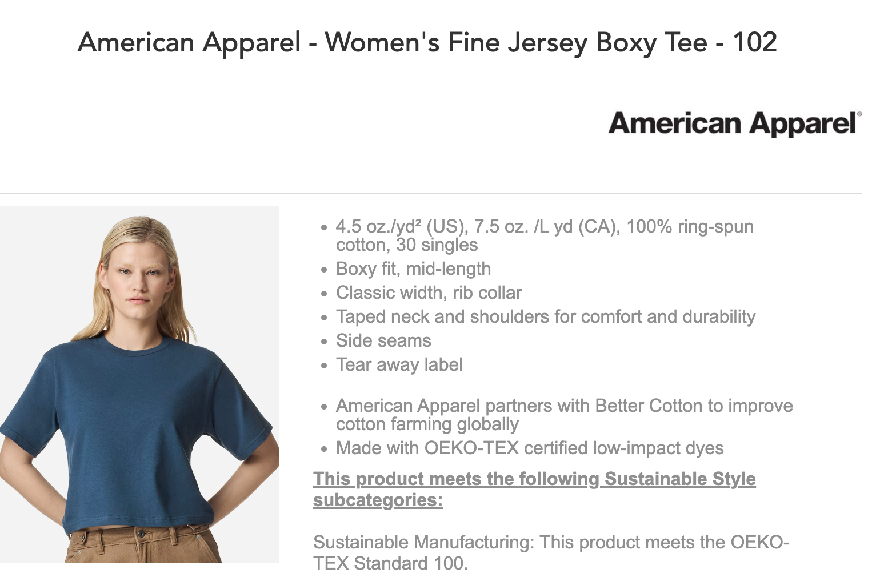Click the registered trademark symbol beside logo
The height and width of the screenshot is (585, 888).
[859, 114]
